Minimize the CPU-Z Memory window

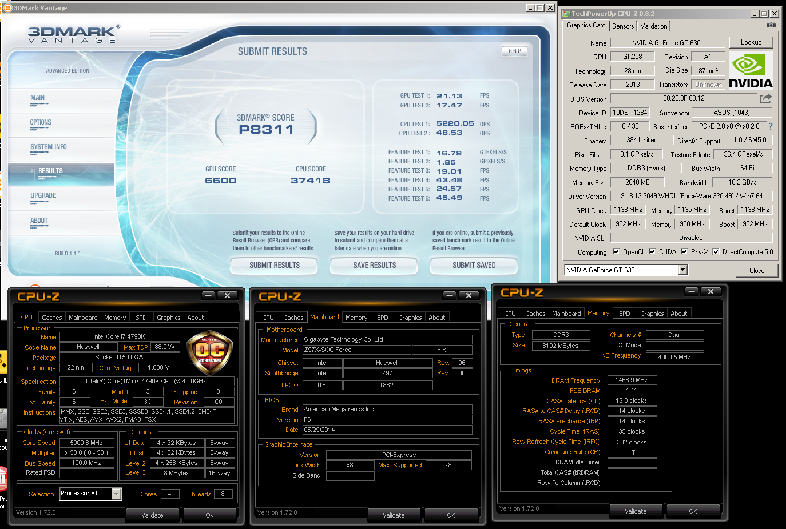[x=692, y=291]
